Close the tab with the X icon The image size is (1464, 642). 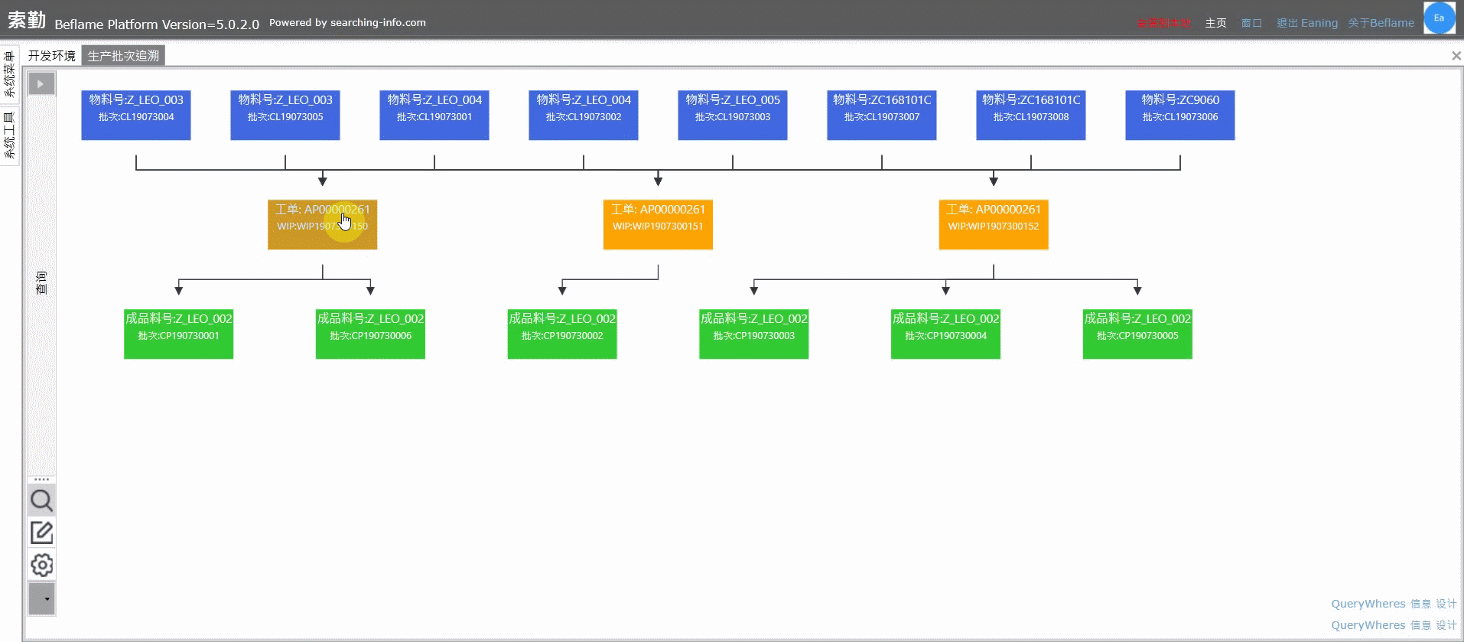(1456, 56)
